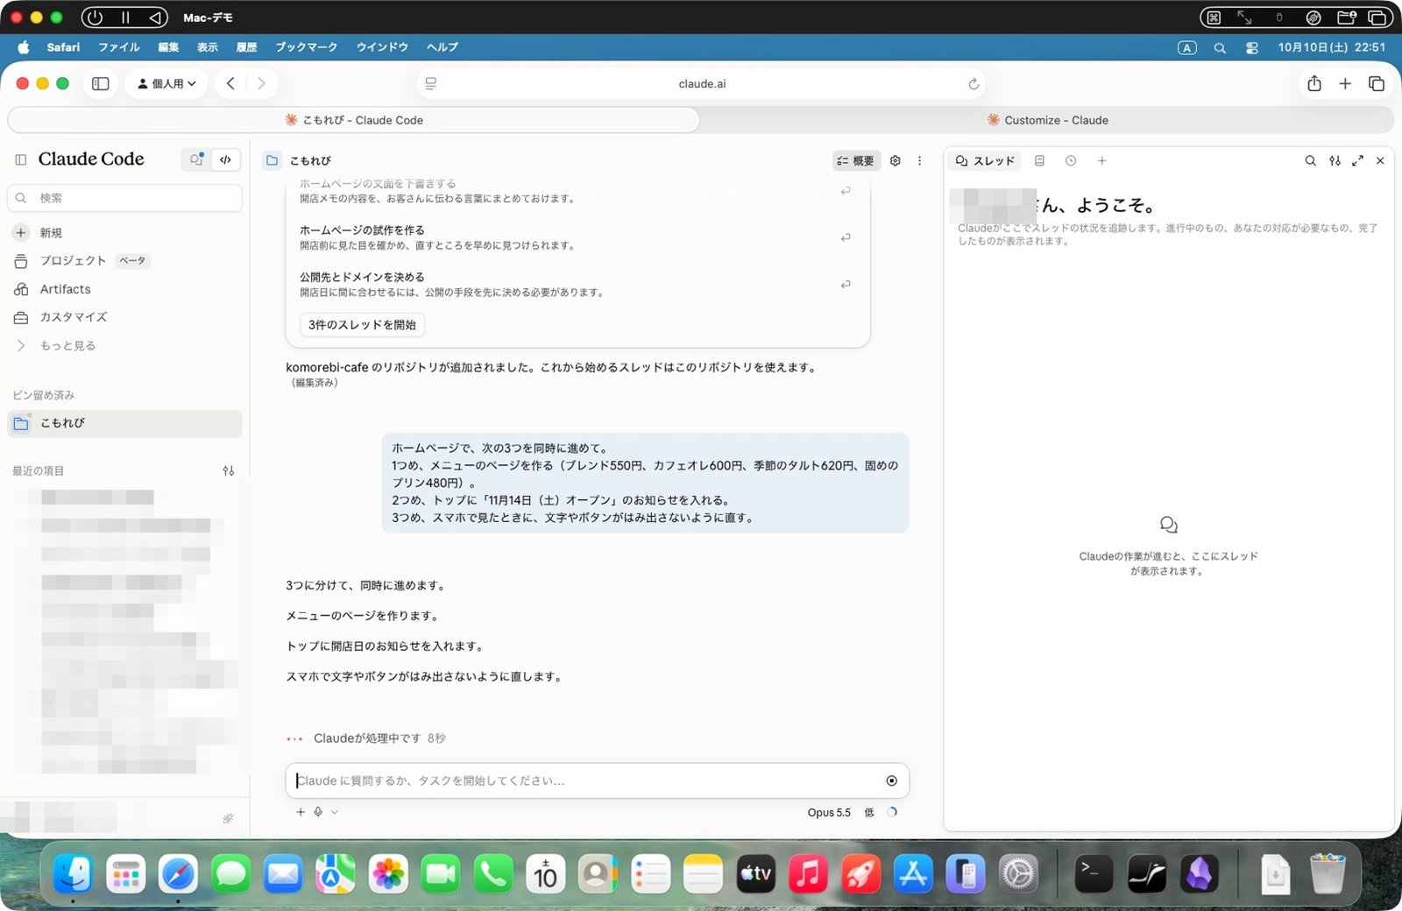Open the 履歴 menu in menu bar
Viewport: 1402px width, 911px height.
click(x=246, y=47)
